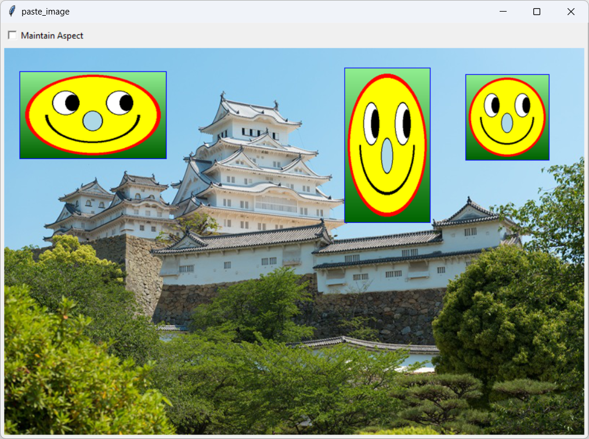The height and width of the screenshot is (439, 589).
Task: Select the wide stretched smiley image
Action: [93, 115]
